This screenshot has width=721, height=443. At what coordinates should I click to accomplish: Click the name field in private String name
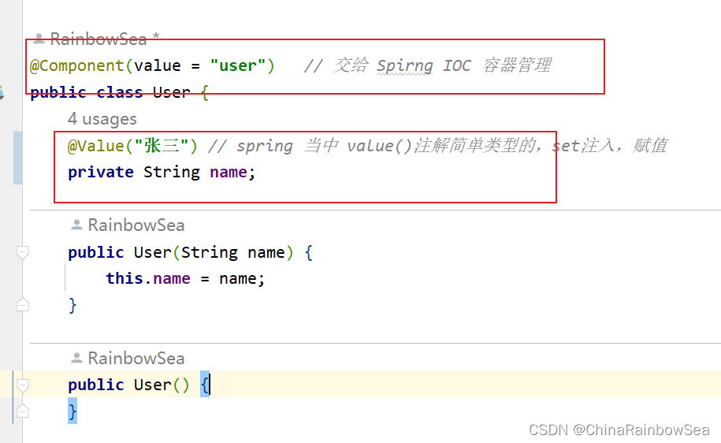[229, 172]
